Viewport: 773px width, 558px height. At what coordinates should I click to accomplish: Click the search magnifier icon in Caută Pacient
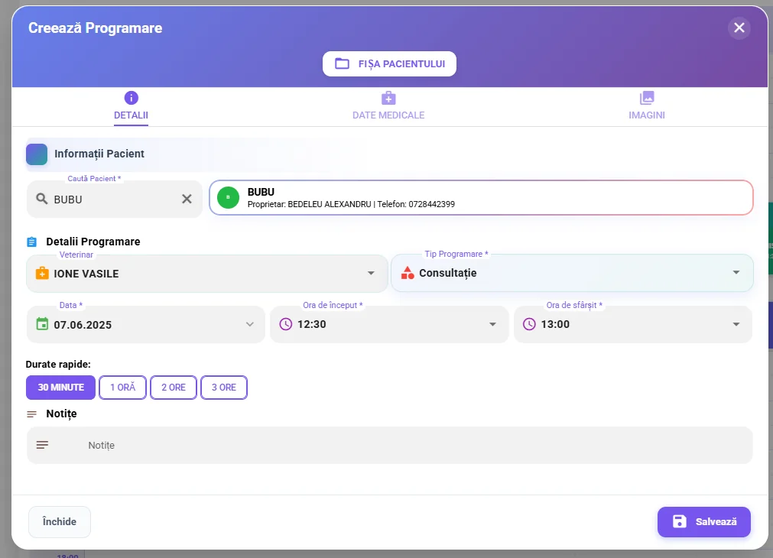click(42, 199)
